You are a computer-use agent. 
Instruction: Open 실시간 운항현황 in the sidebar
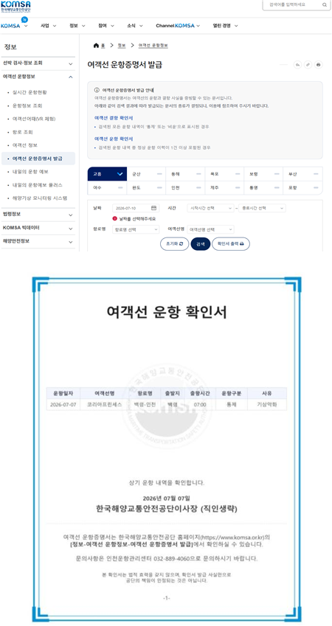coord(30,92)
